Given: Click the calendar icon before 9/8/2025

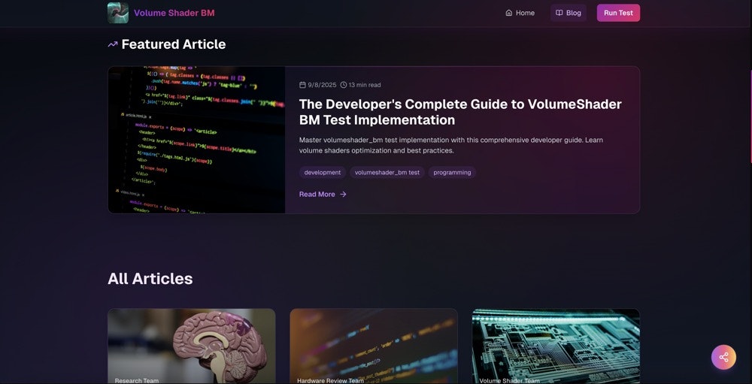Looking at the screenshot, I should click(x=302, y=85).
